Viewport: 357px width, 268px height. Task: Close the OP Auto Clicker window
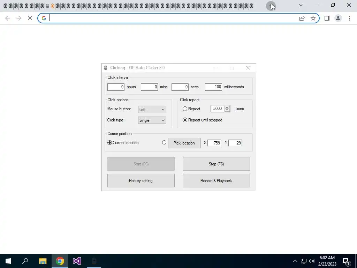coord(248,68)
